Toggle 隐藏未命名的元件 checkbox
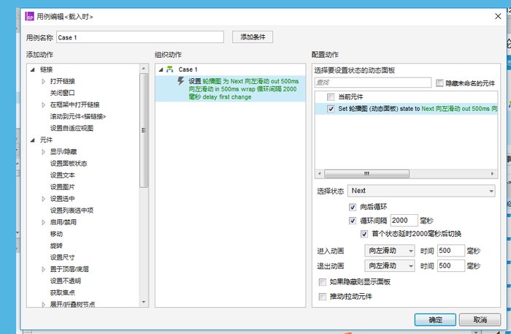511x334 pixels. pos(439,83)
